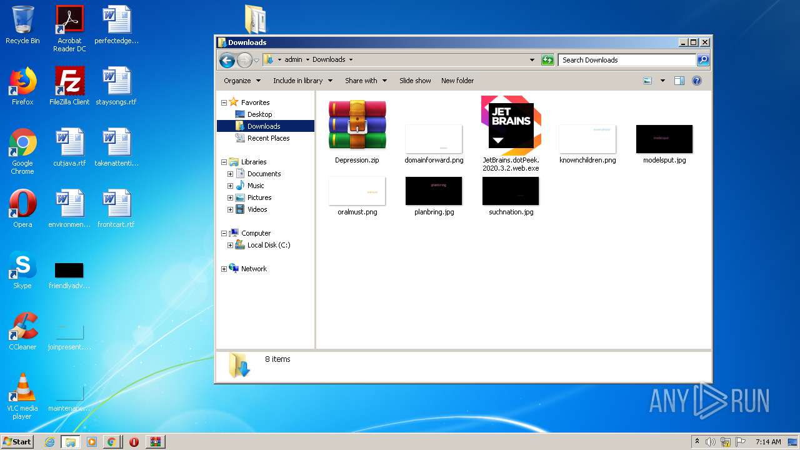The width and height of the screenshot is (800, 450).
Task: Expand the Documents library node
Action: coord(230,174)
